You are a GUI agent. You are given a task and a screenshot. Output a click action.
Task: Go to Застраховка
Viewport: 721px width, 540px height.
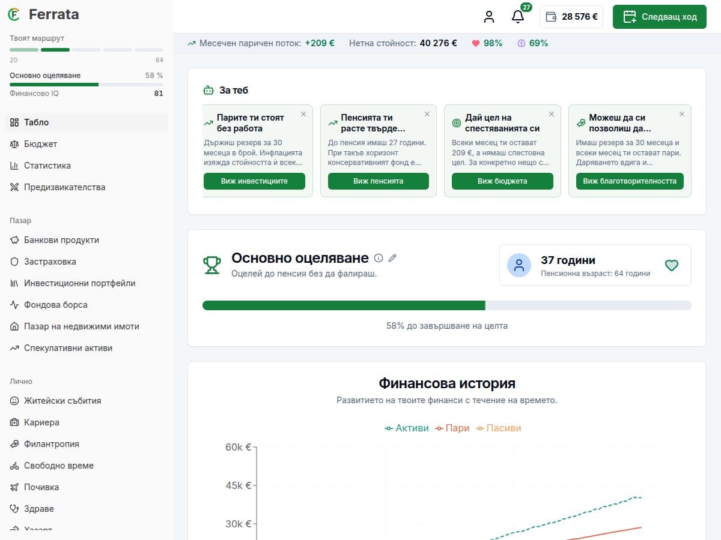(x=87, y=262)
